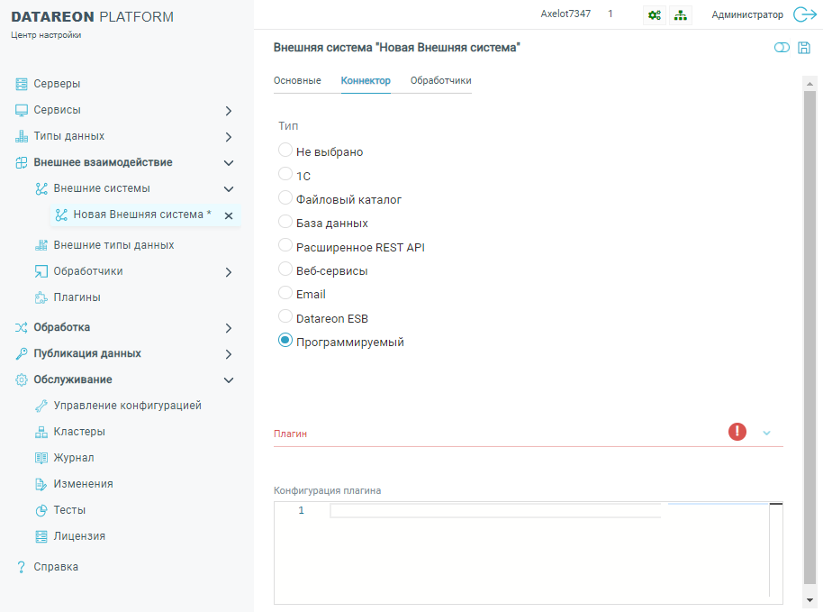Toggle the switch next to save icon
The height and width of the screenshot is (612, 823).
point(781,48)
